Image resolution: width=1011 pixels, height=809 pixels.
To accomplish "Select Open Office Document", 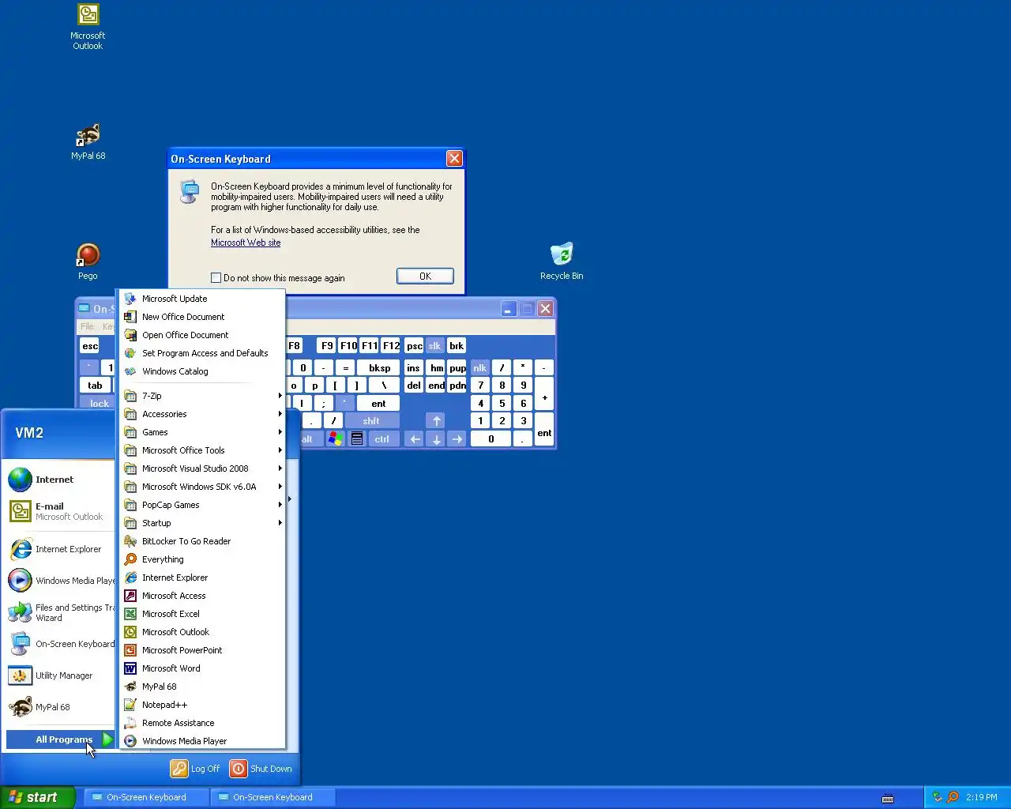I will point(202,335).
